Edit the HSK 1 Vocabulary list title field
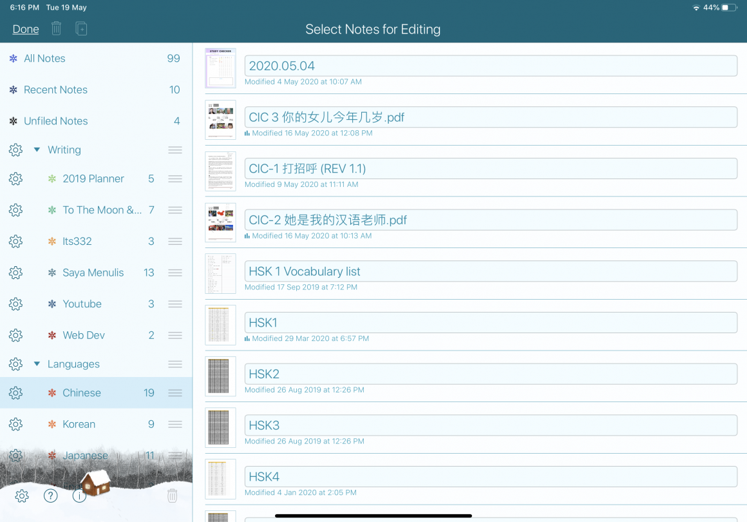Image resolution: width=747 pixels, height=522 pixels. (491, 271)
